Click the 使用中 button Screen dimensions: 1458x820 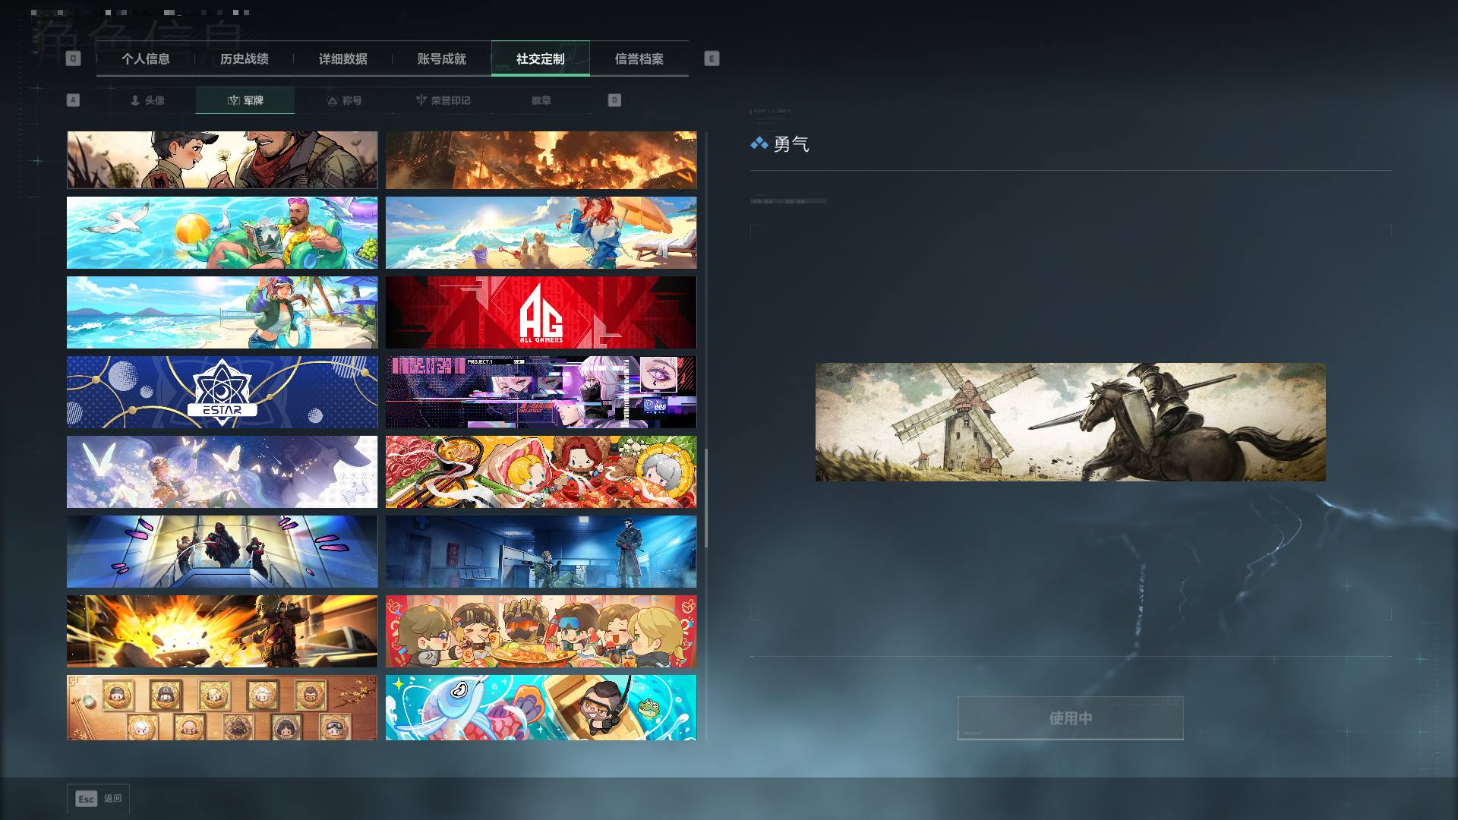point(1070,717)
